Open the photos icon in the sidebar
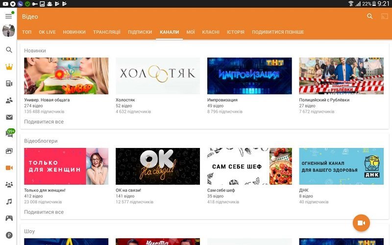The height and width of the screenshot is (245, 392). (9, 151)
